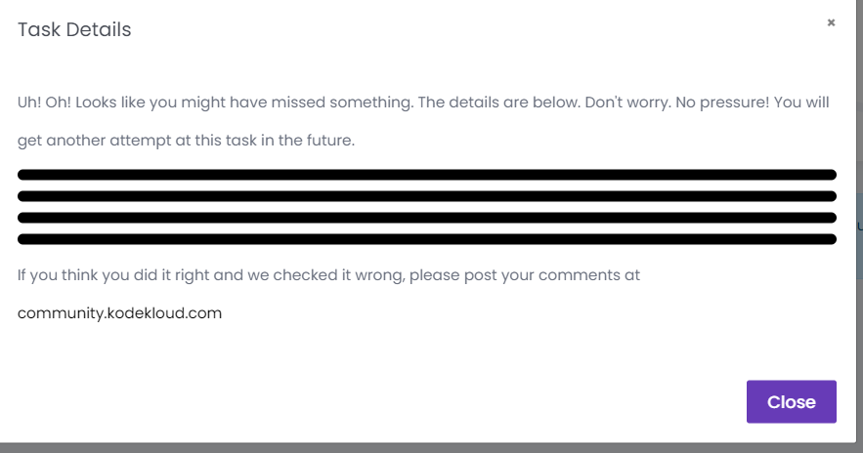
Task: Click the dark backdrop below the dialog
Action: 430,448
